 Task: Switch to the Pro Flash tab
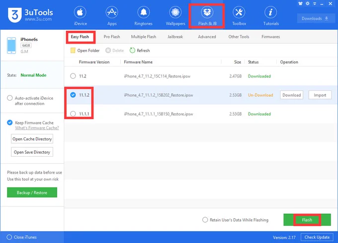point(112,37)
